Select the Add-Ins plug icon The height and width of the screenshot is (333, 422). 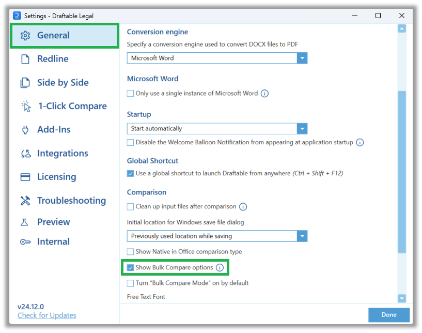(x=25, y=129)
